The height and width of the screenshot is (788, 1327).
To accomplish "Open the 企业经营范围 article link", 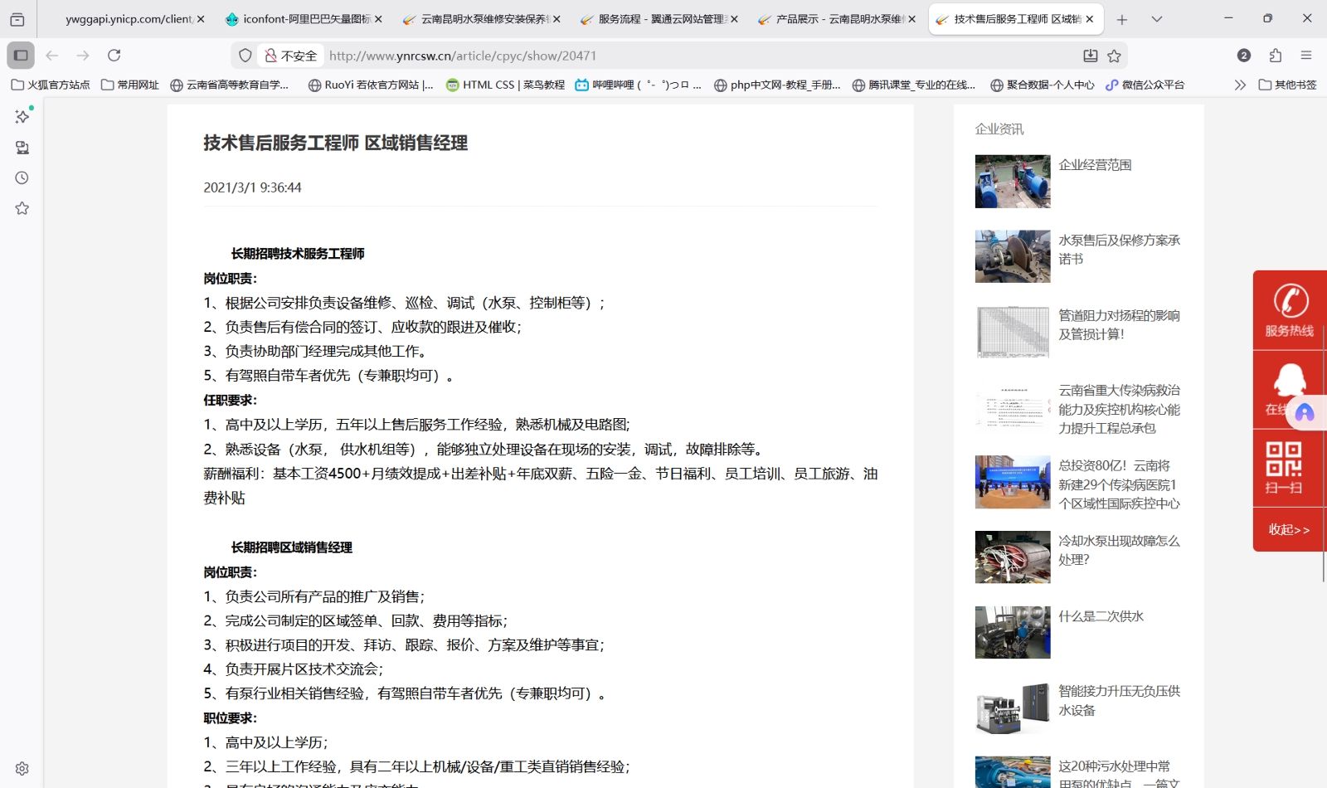I will tap(1095, 165).
